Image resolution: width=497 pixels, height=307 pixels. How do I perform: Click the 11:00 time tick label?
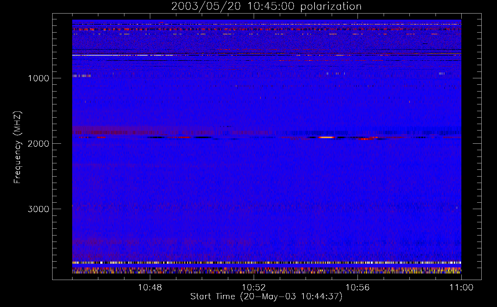click(x=461, y=288)
